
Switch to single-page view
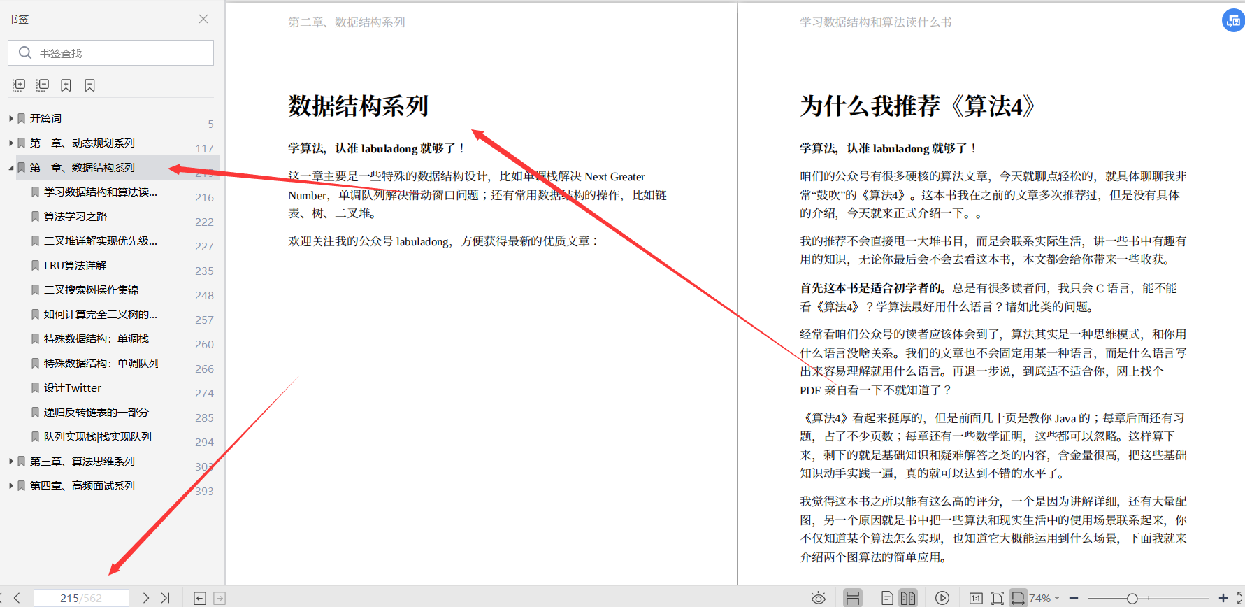point(887,598)
